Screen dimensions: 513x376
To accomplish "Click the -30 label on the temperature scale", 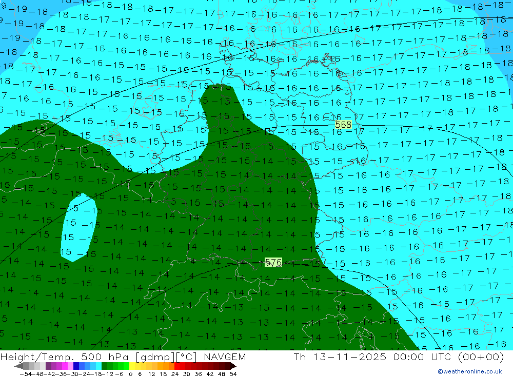I will (73, 374).
